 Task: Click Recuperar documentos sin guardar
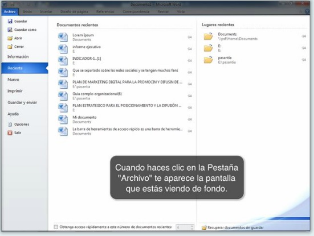pos(233,227)
